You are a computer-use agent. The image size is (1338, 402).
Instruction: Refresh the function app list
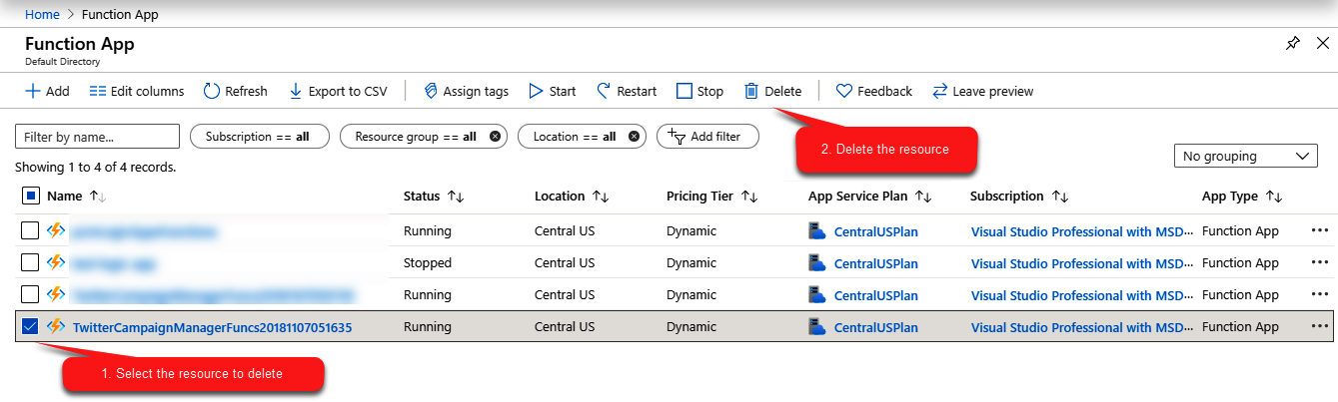tap(236, 91)
